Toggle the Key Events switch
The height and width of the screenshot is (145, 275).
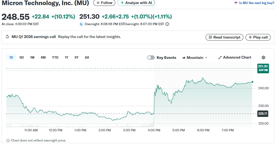(151, 58)
